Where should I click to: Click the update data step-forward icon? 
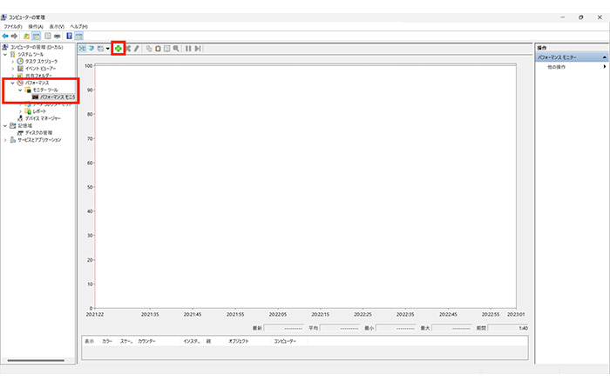pos(198,49)
